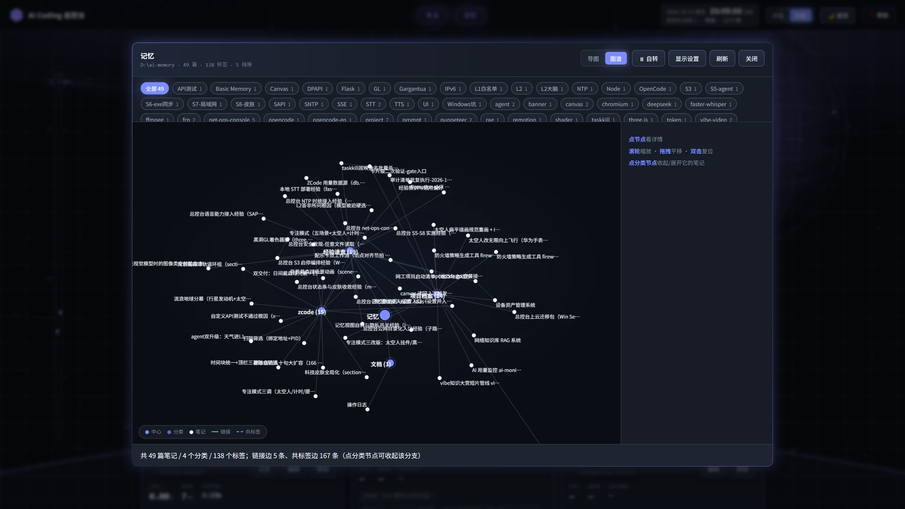The image size is (905, 509).
Task: Open the 总控台语音能力接入经验 note node
Action: [x=263, y=219]
